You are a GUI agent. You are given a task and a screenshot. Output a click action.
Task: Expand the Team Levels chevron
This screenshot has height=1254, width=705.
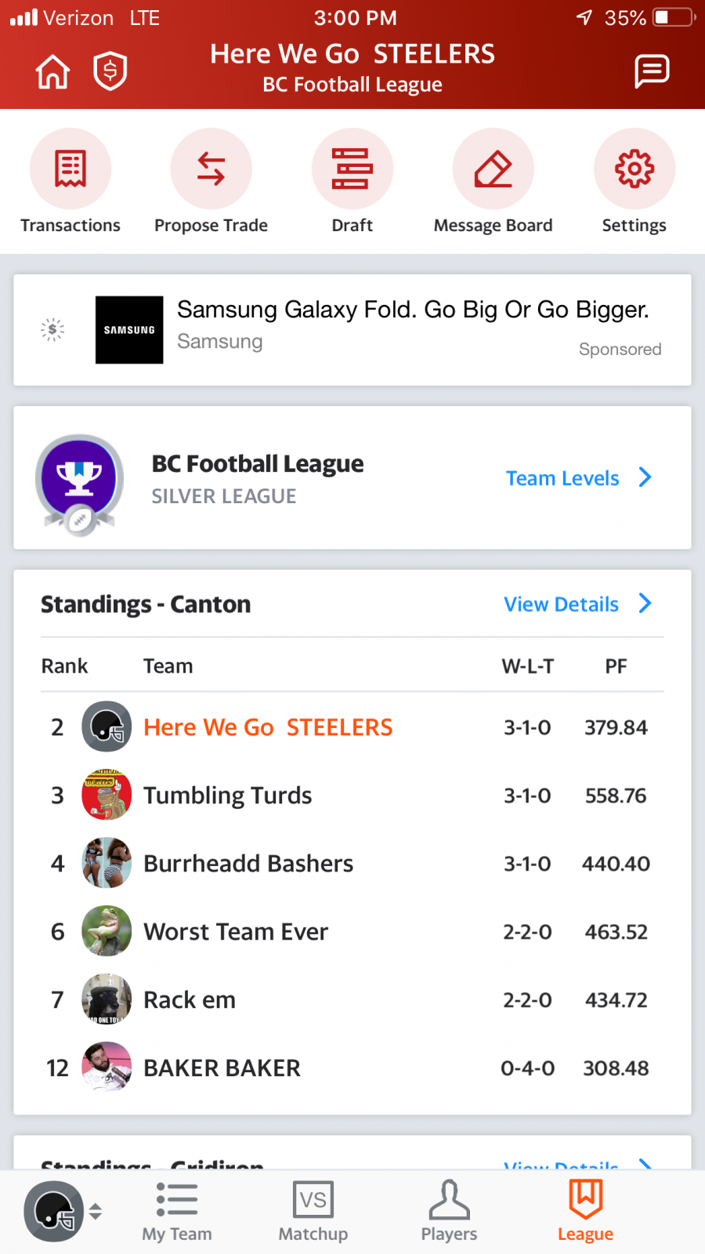(645, 477)
